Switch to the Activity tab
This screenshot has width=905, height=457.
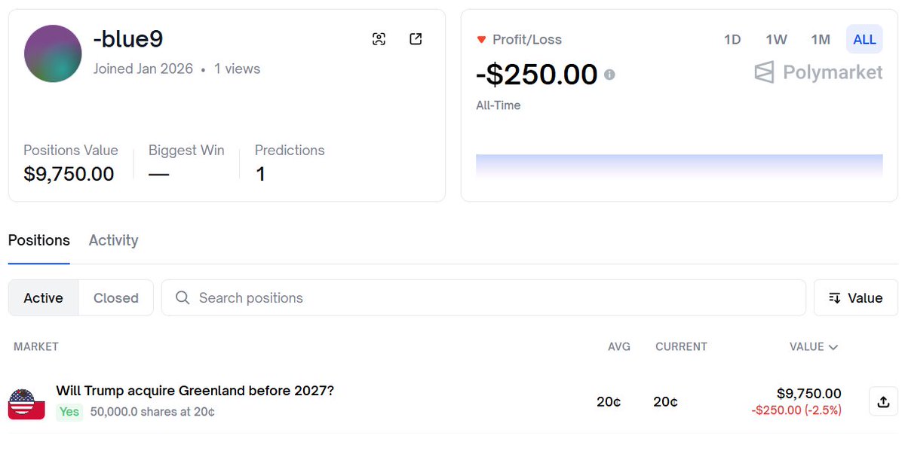click(113, 240)
